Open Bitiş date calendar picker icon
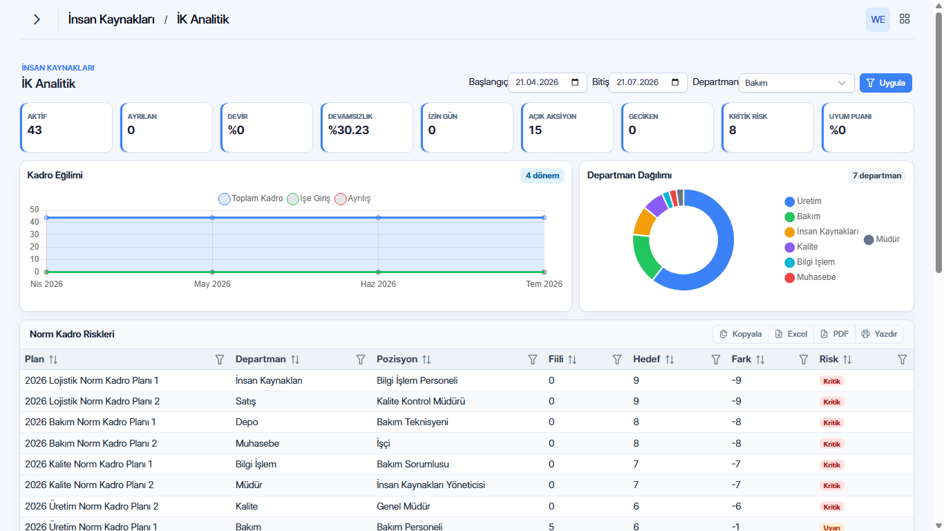The width and height of the screenshot is (944, 531). [x=676, y=83]
